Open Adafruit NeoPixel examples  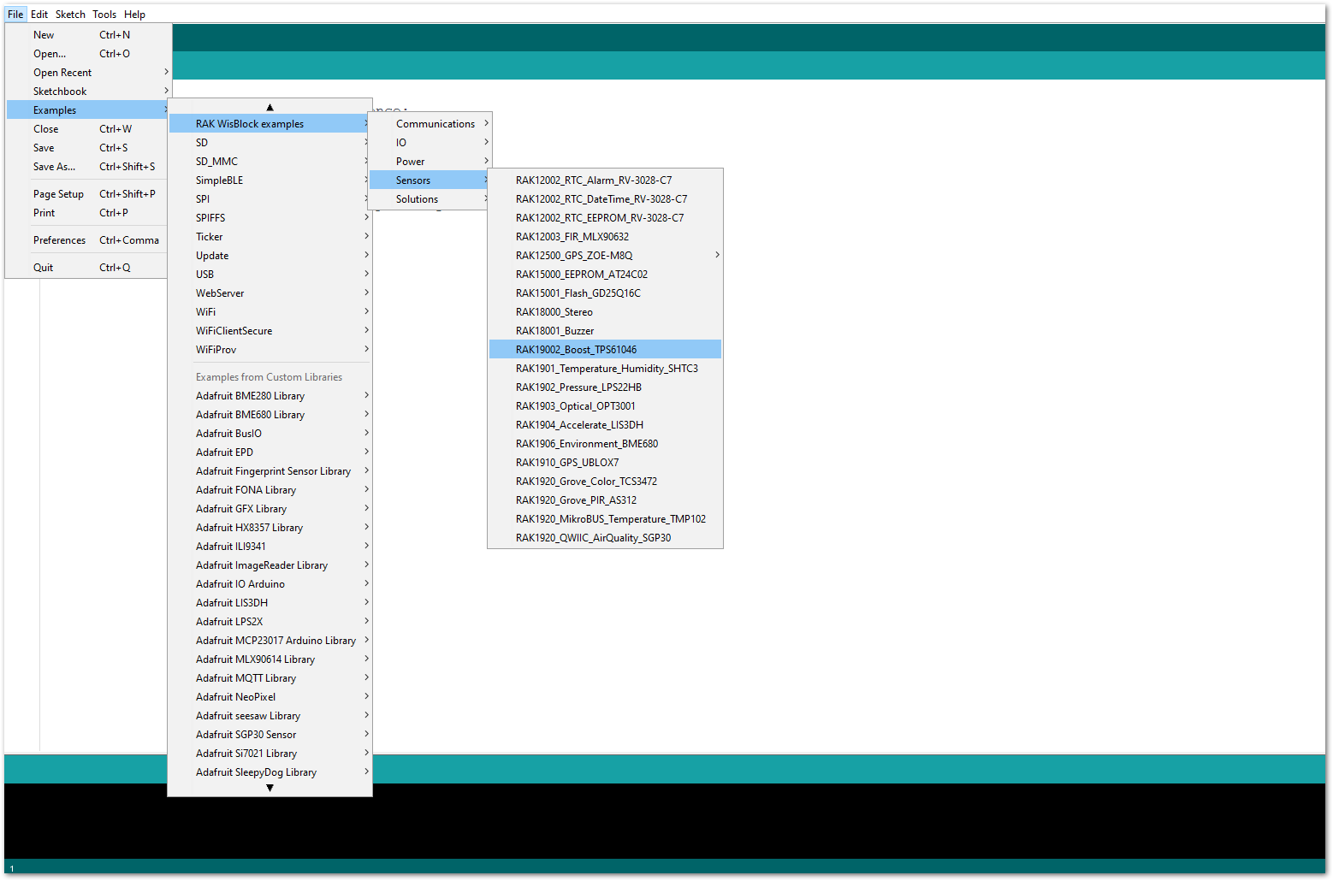(x=270, y=697)
